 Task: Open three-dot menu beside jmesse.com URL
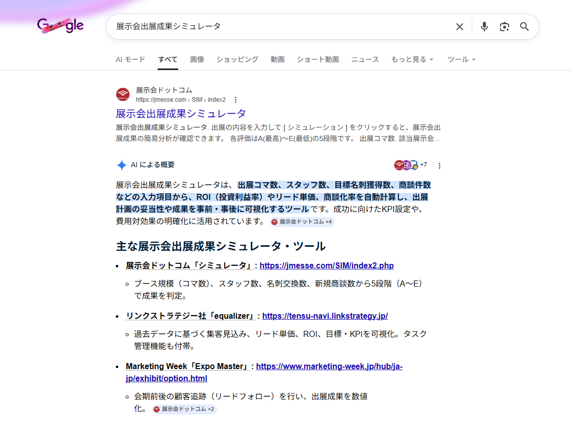click(236, 100)
